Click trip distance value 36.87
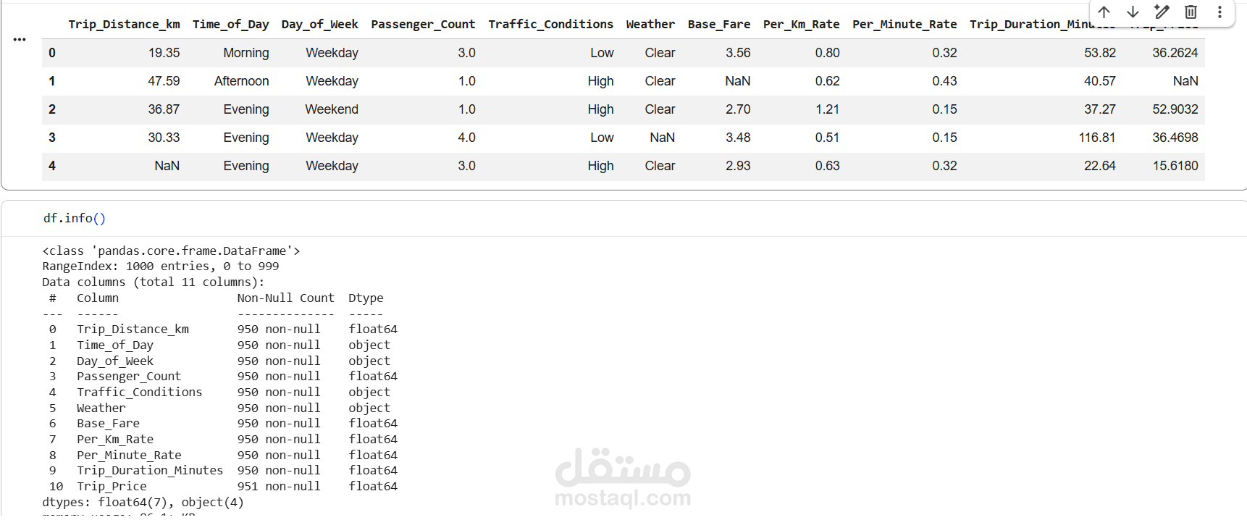Image resolution: width=1247 pixels, height=520 pixels. coord(164,109)
